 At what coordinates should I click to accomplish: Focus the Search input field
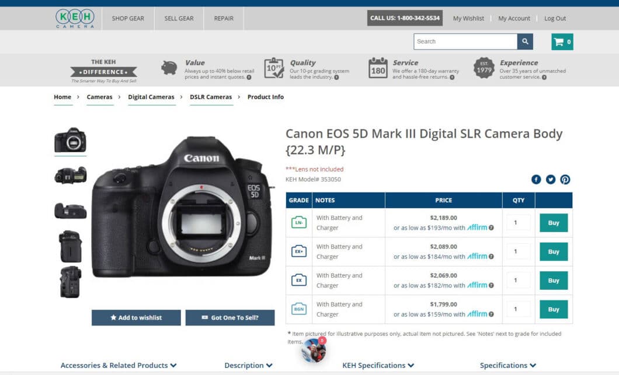click(465, 41)
